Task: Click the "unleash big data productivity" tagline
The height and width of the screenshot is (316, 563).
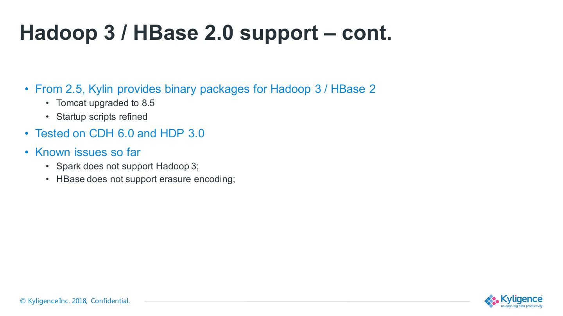Action: pos(522,306)
